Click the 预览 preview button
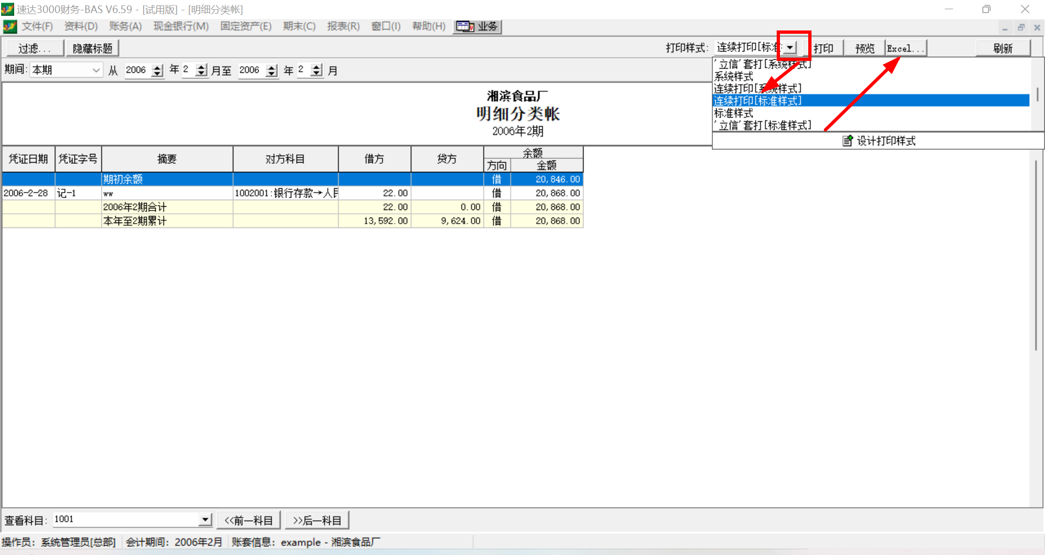Image resolution: width=1045 pixels, height=555 pixels. (864, 48)
